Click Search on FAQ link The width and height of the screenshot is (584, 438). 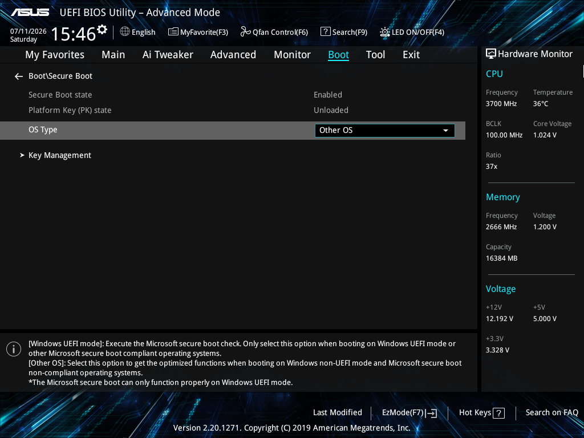pos(551,412)
